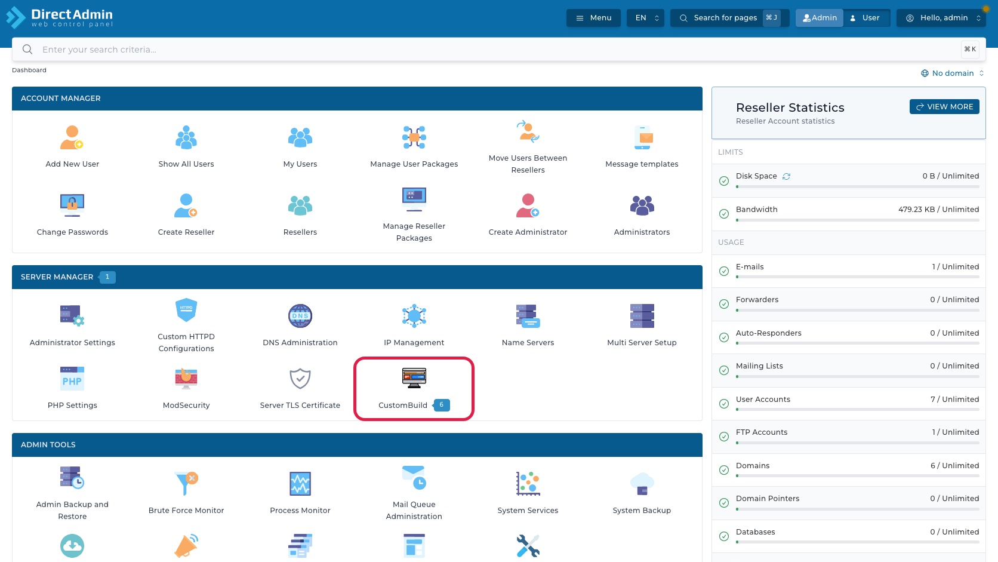Expand the Hello, admin account dropdown
The image size is (998, 562).
point(941,18)
